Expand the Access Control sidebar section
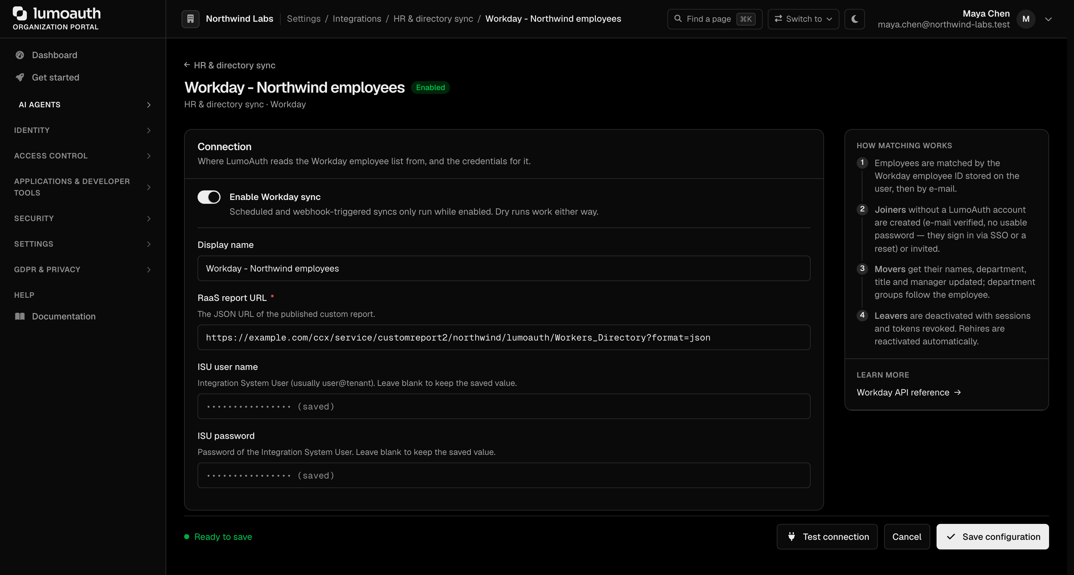The height and width of the screenshot is (575, 1074). (x=82, y=156)
